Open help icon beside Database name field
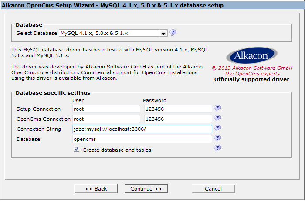Screen dimensions: 305x201 tap(217, 138)
